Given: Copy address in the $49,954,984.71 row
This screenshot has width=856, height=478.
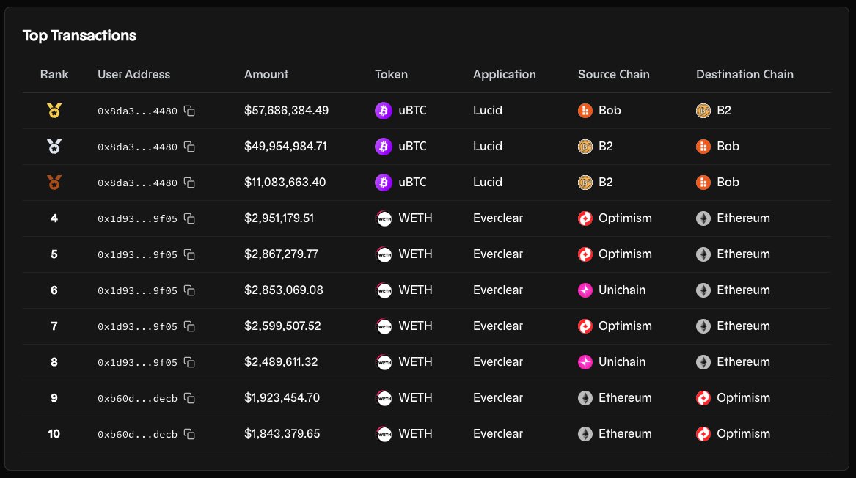Looking at the screenshot, I should coord(189,147).
